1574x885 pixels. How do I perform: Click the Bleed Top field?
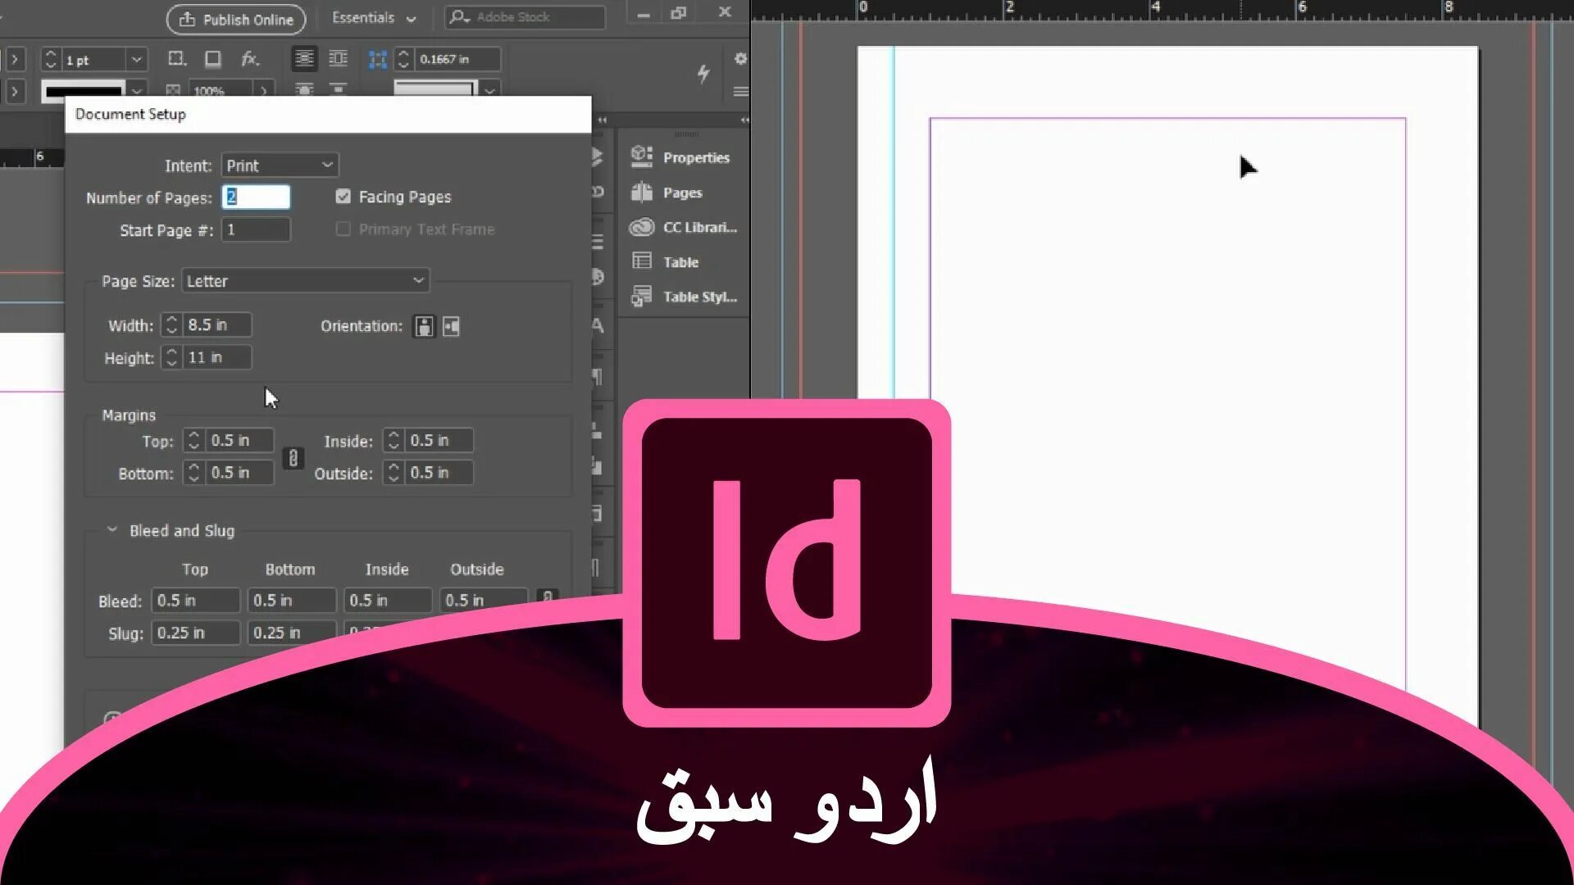tap(196, 601)
